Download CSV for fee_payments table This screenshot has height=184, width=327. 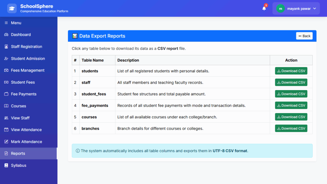click(x=291, y=105)
